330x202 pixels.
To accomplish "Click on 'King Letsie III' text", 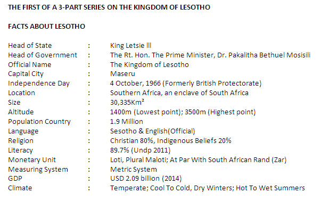I will pos(131,45).
